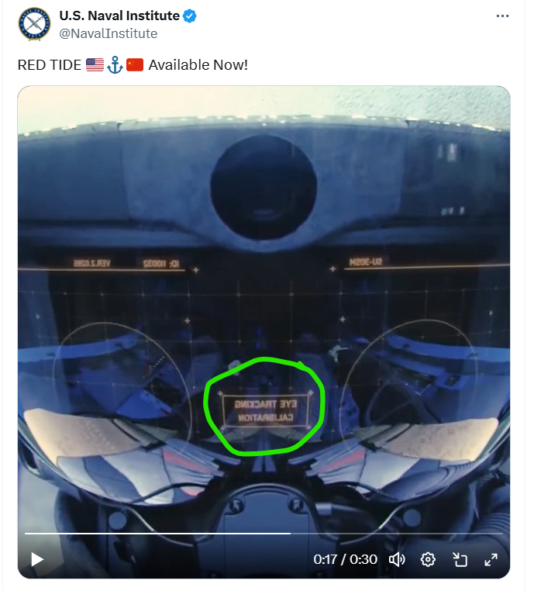
Task: Open the tweet's three-dot more options menu
Action: (x=502, y=16)
